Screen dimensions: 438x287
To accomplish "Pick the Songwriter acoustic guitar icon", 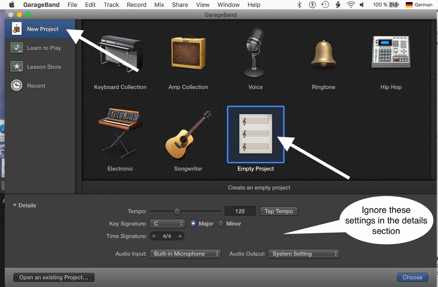I will [x=188, y=135].
